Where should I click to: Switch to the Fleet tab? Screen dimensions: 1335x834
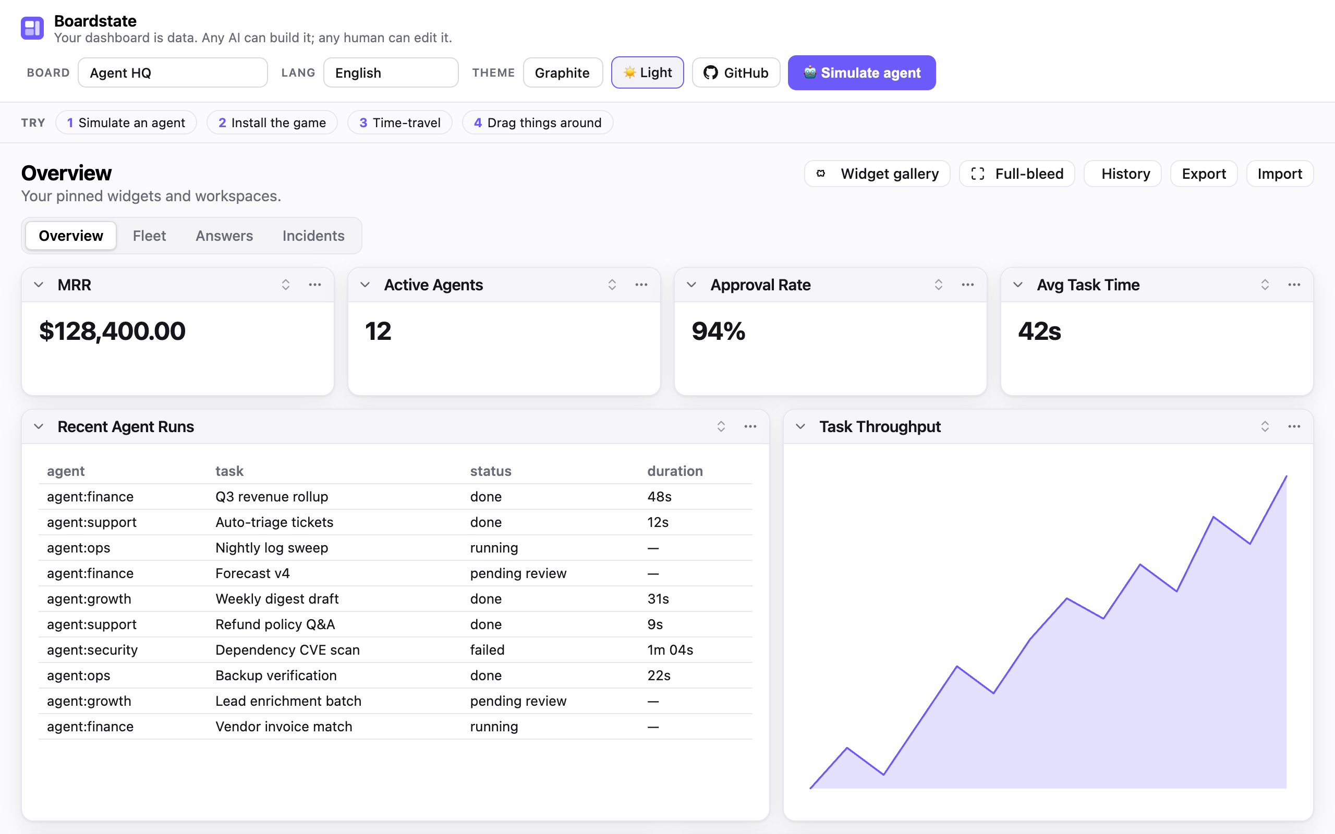[x=149, y=236]
